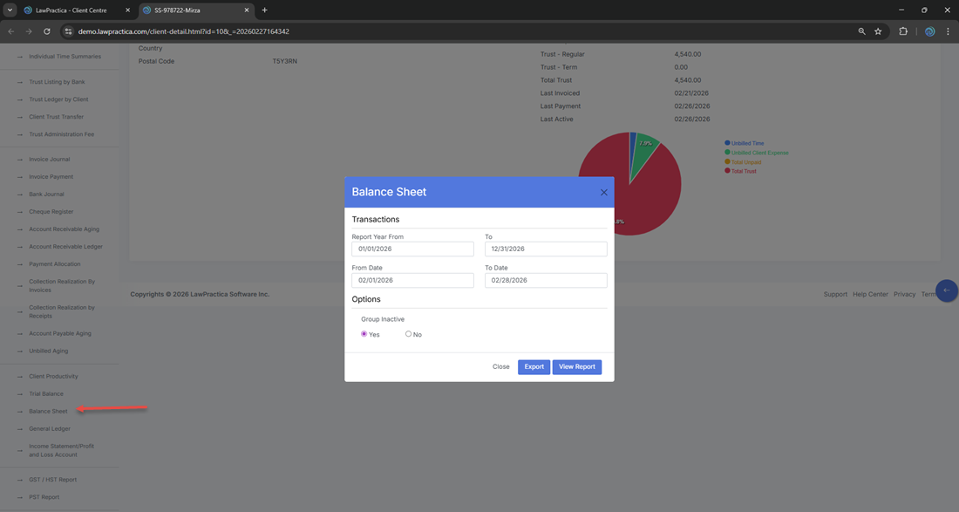
Task: Switch to LawPractica - Client Centre tab
Action: [77, 10]
